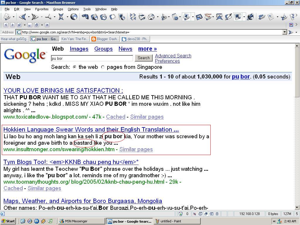300x225 pixels.
Task: Click the page vertical scrollbar thumb
Action: point(297,73)
